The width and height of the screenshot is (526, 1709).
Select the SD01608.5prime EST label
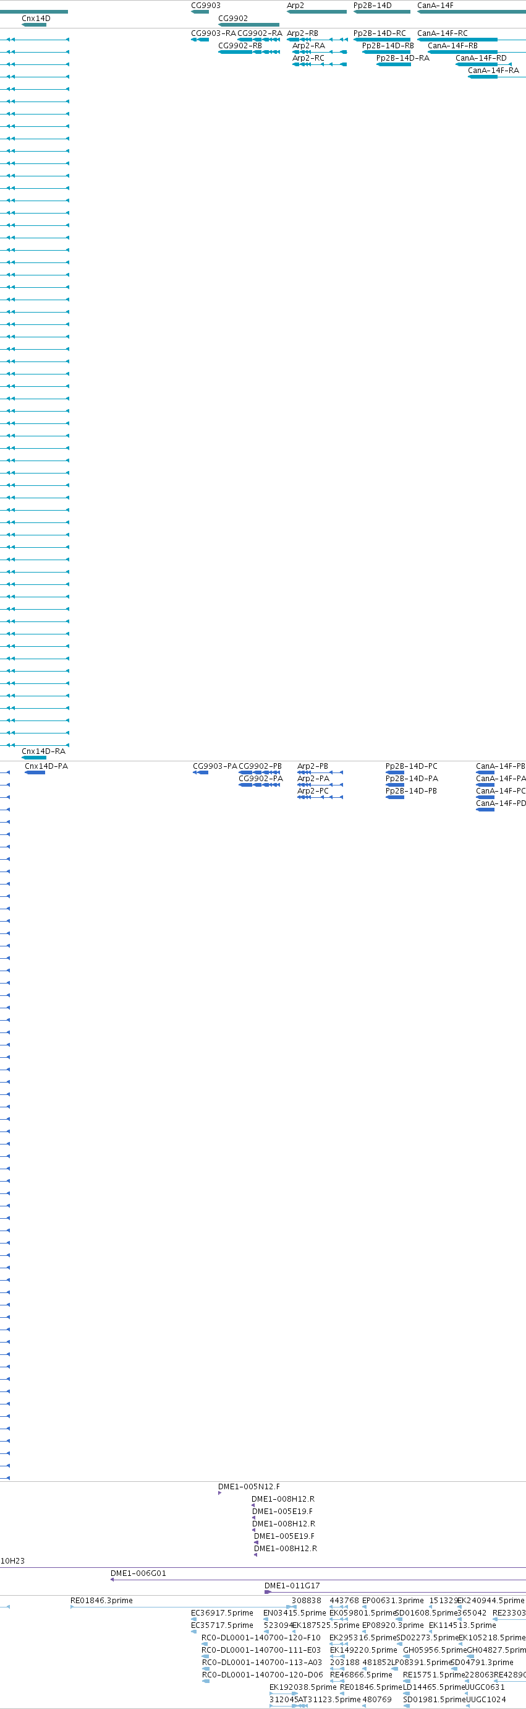(426, 1613)
